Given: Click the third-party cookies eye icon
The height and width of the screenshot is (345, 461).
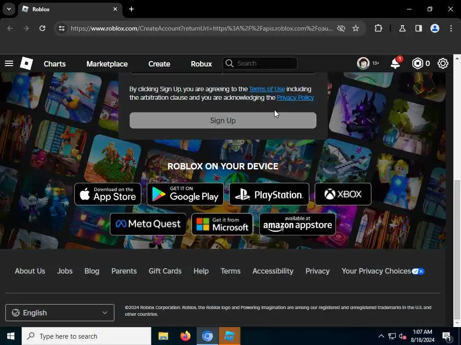Looking at the screenshot, I should pos(341,28).
